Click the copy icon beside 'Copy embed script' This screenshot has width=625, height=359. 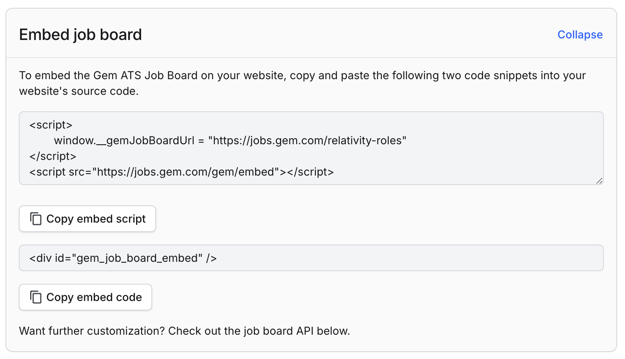(x=36, y=219)
